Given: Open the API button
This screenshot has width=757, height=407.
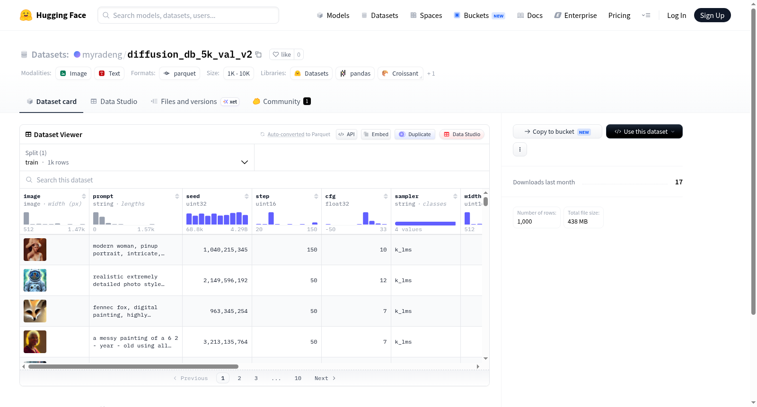Looking at the screenshot, I should (x=346, y=134).
